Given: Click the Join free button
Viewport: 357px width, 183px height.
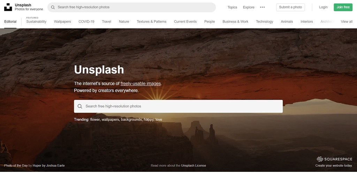Looking at the screenshot, I should tap(343, 7).
